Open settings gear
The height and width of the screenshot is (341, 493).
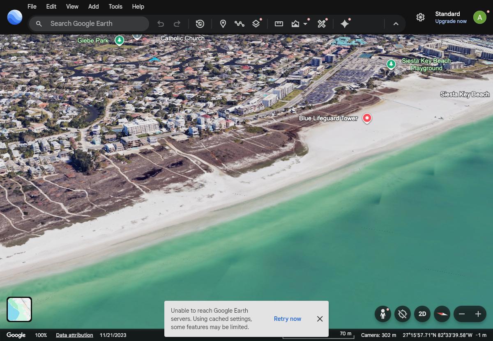tap(420, 17)
